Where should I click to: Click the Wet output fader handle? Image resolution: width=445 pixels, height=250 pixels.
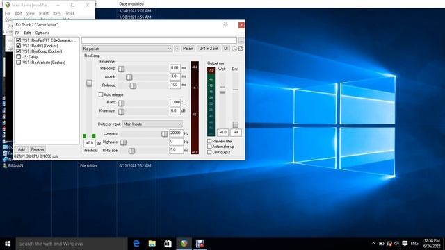[222, 90]
